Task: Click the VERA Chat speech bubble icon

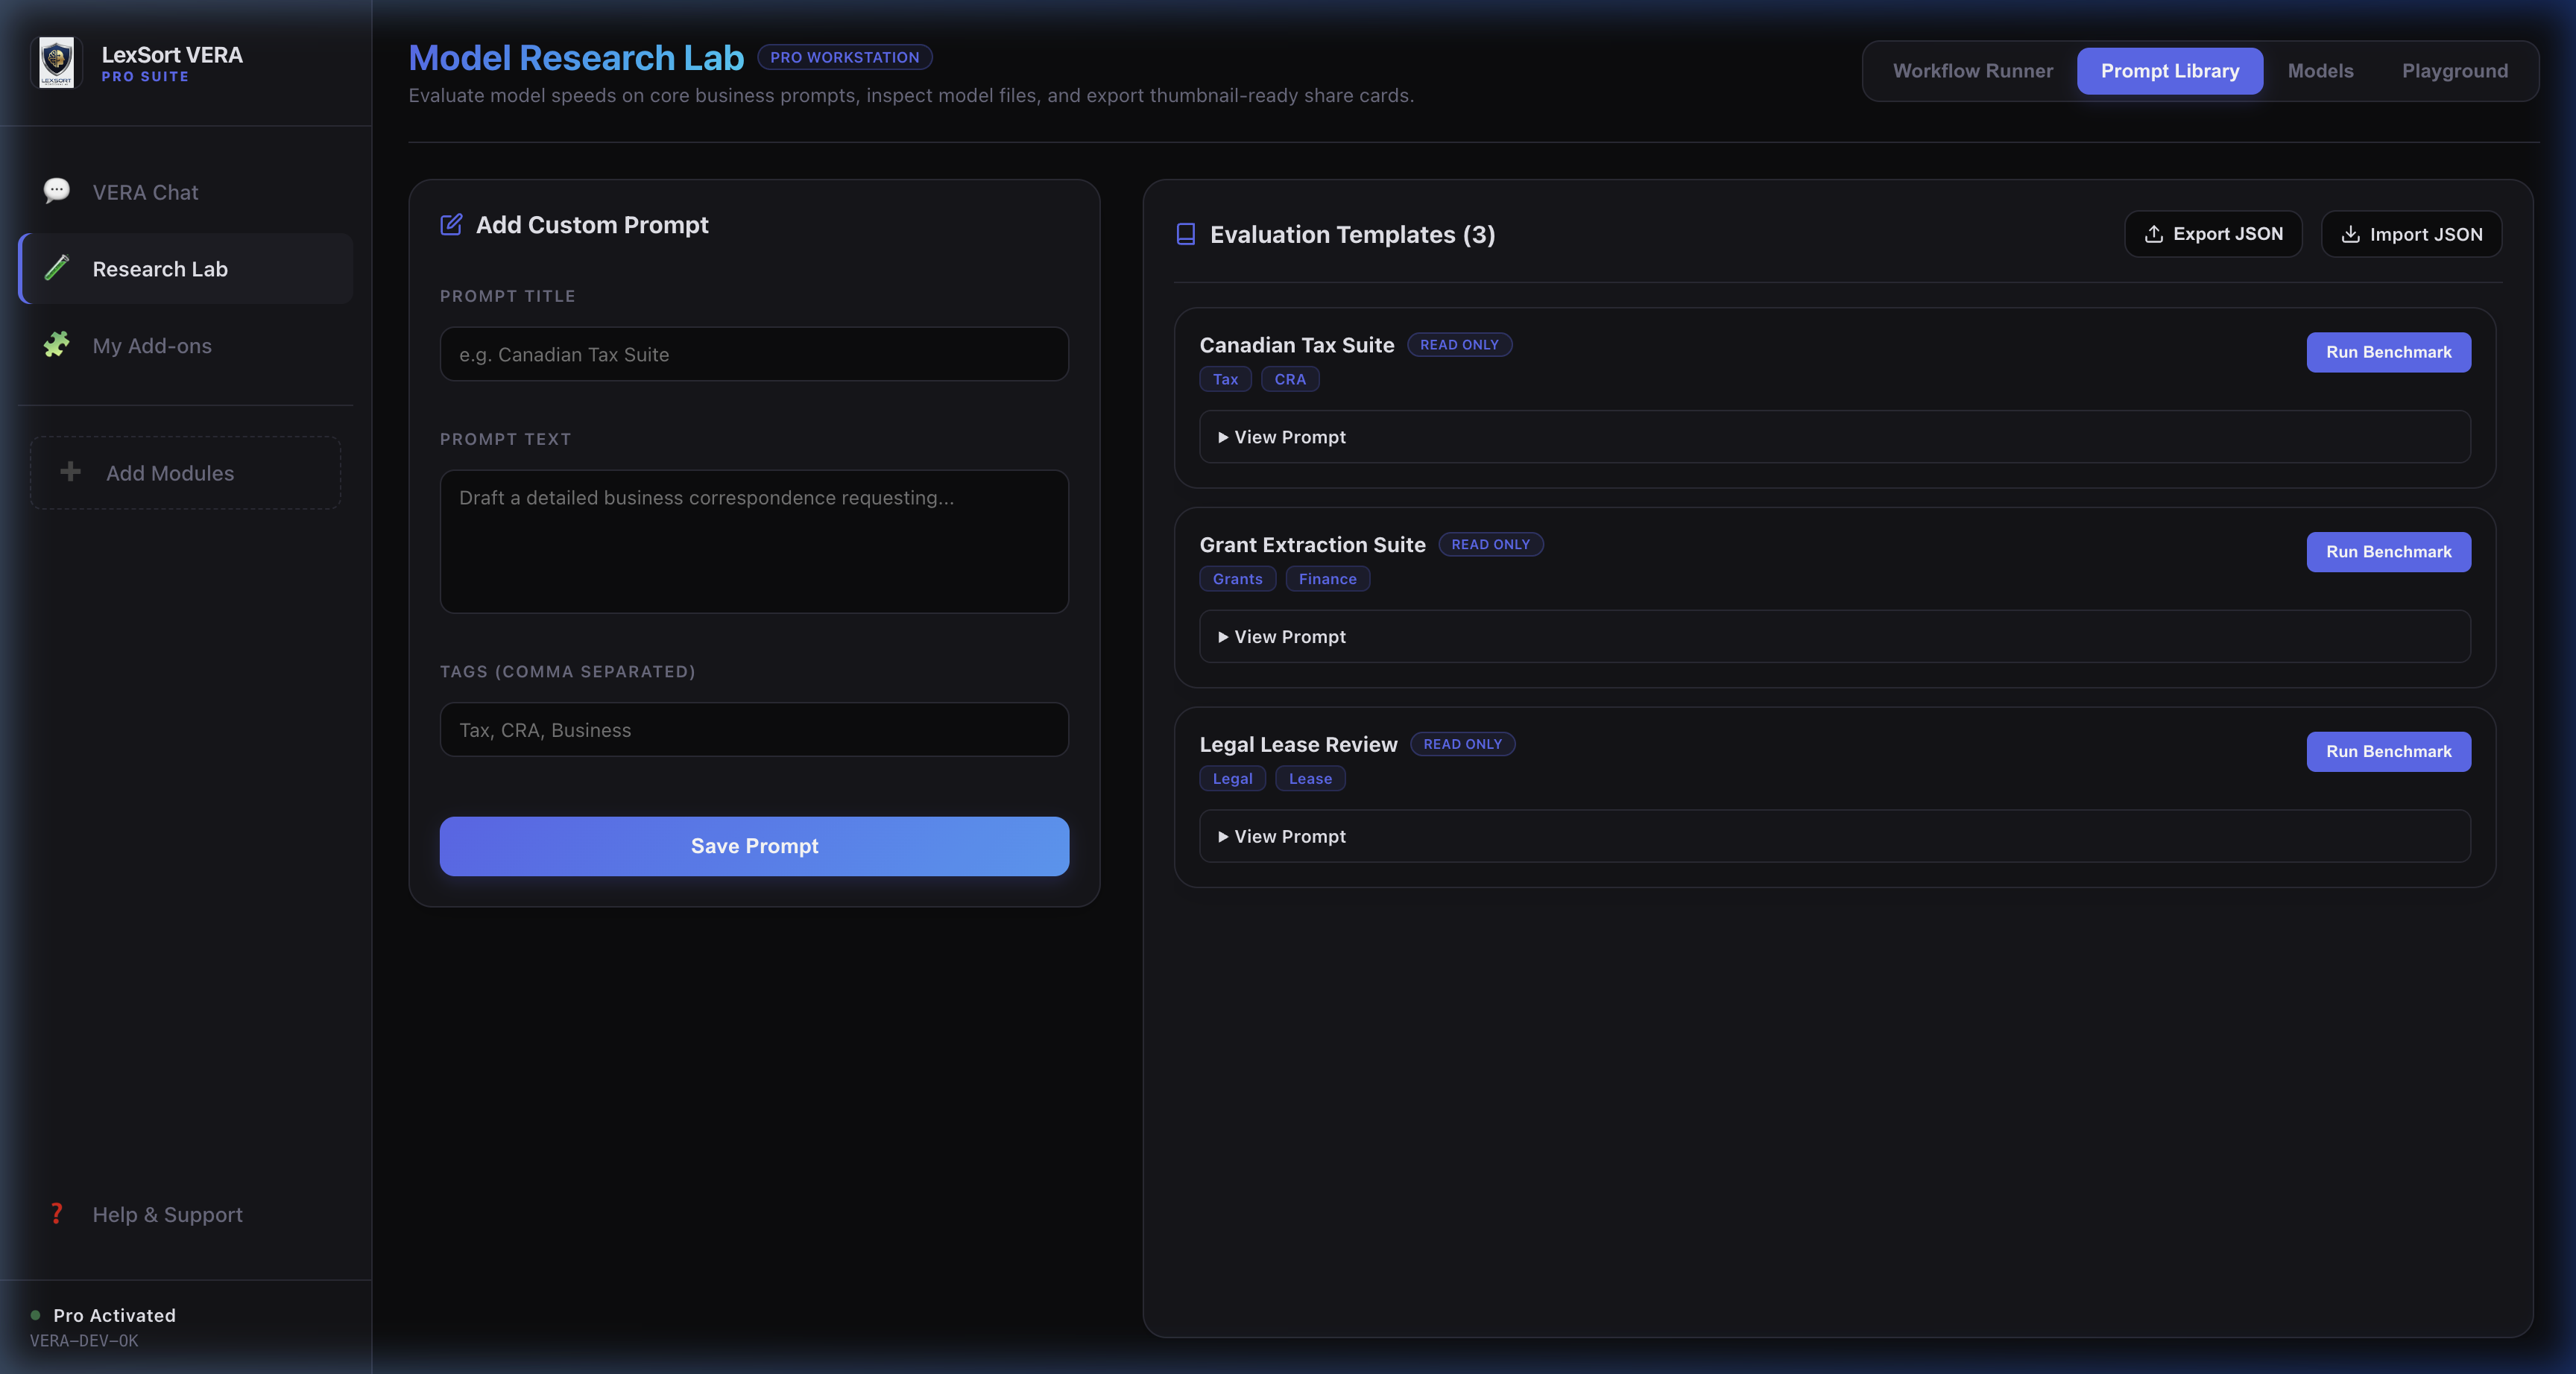Action: point(57,191)
